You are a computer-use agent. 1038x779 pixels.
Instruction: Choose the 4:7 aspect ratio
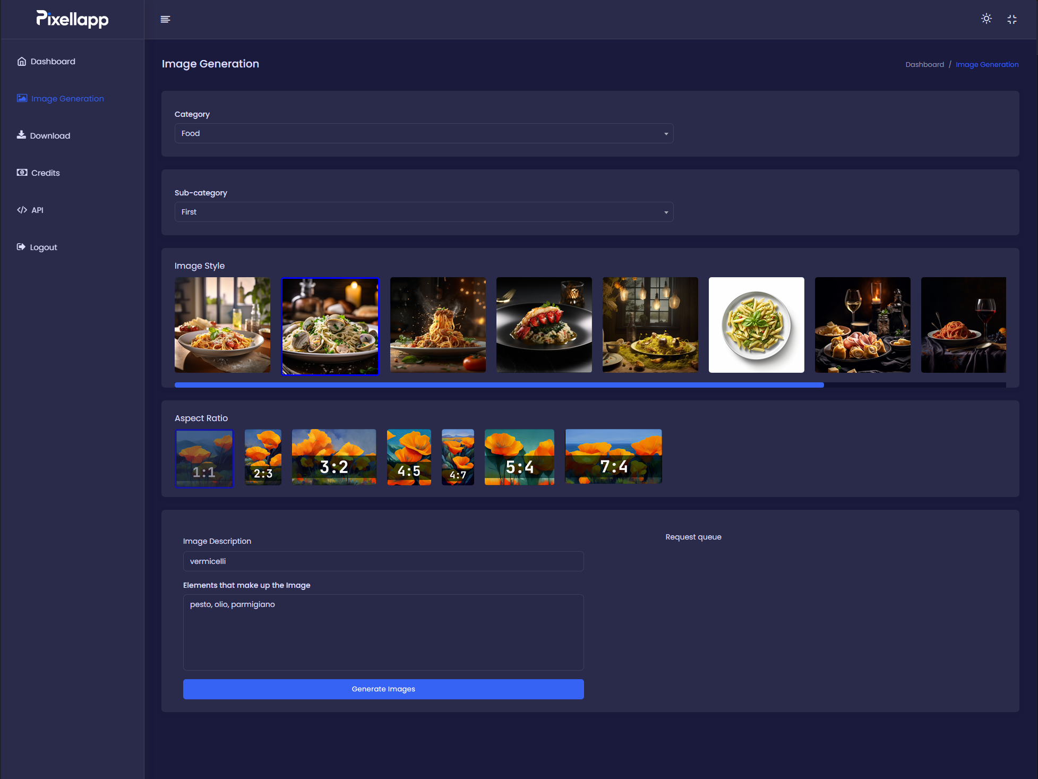[x=458, y=457]
